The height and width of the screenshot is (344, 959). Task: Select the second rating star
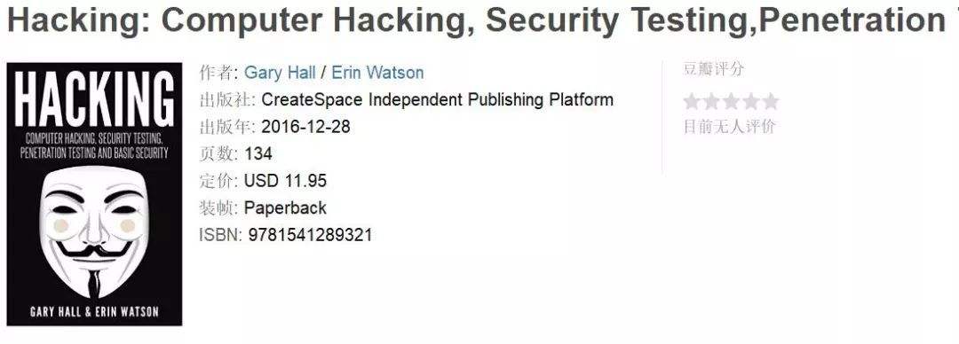coord(711,101)
